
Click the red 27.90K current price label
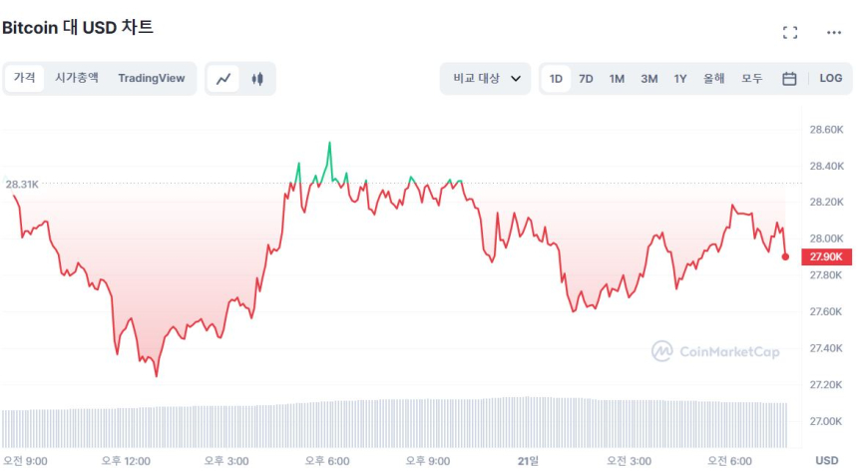827,257
